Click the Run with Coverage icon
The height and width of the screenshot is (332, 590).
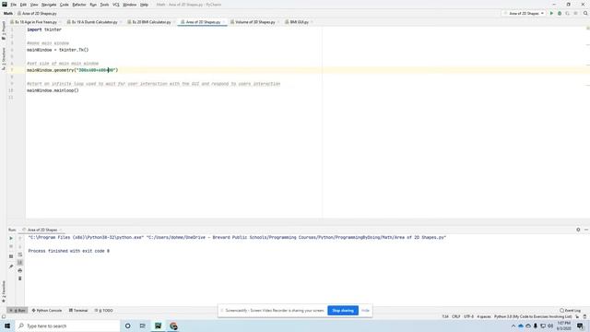point(568,13)
